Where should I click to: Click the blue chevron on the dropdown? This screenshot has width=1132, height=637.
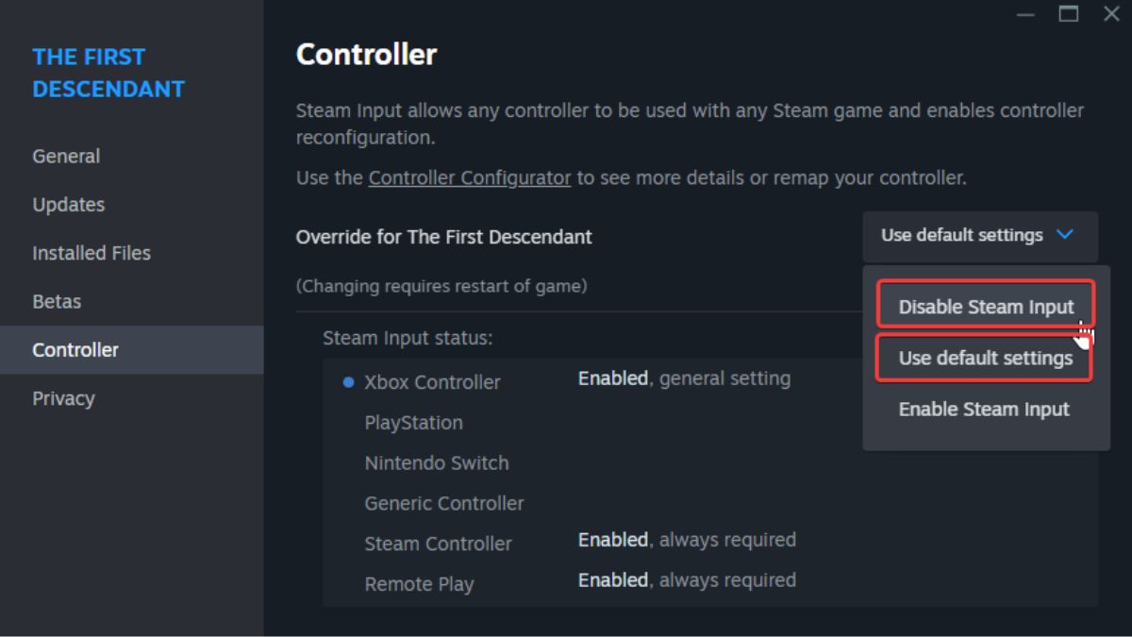tap(1065, 236)
